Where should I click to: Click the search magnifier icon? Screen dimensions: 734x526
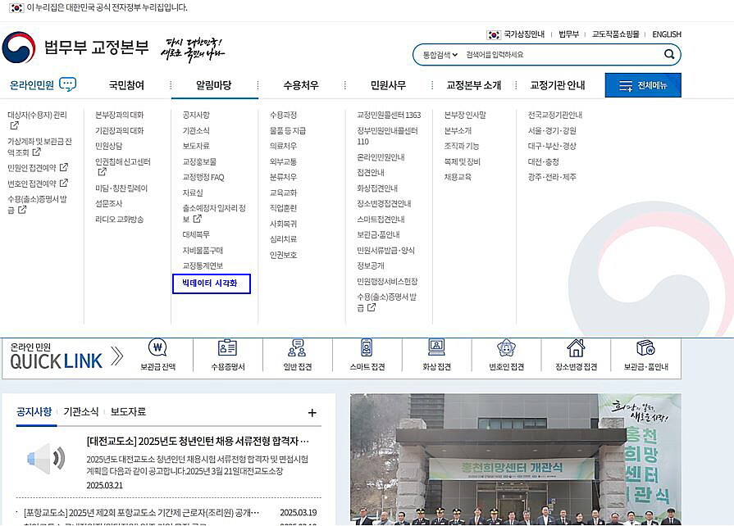(x=669, y=55)
